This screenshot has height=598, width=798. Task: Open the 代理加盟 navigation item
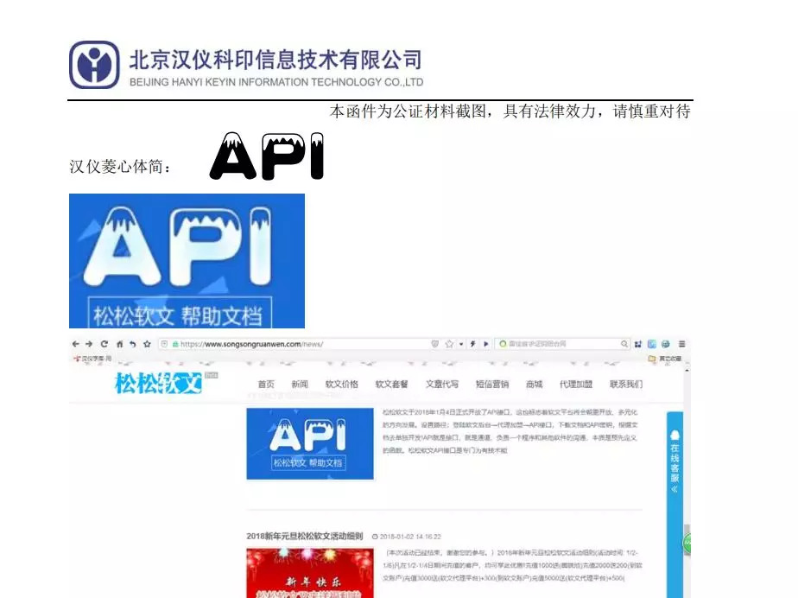576,384
